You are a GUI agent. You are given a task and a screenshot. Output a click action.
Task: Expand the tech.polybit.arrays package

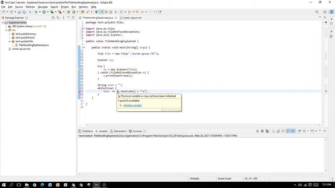coord(9,34)
